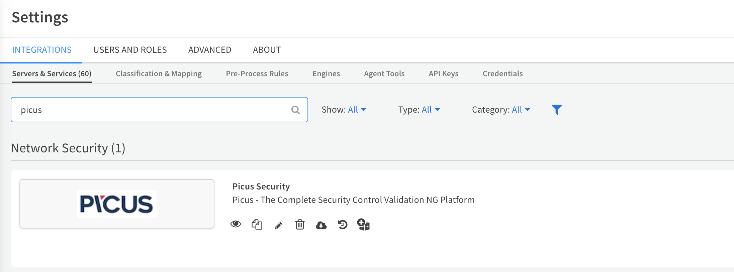Viewport: 734px width, 272px height.
Task: Click the magnifier icon in the search box
Action: point(295,110)
